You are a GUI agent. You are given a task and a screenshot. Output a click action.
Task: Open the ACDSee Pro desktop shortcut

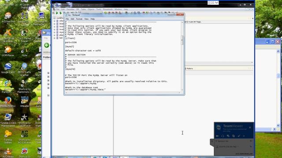[8, 18]
